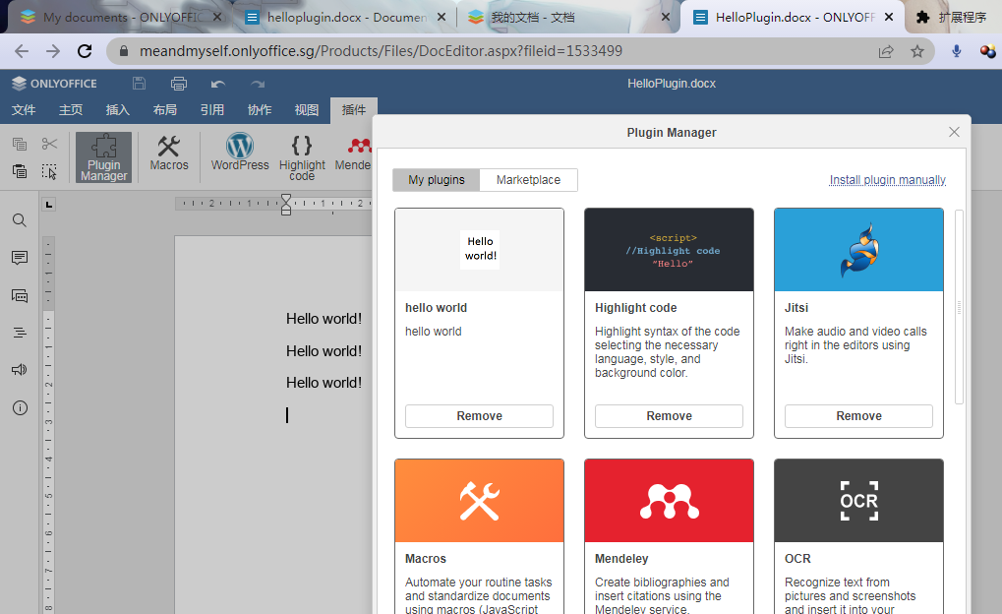Click the browser address bar URL
The height and width of the screenshot is (614, 1002).
(x=381, y=51)
